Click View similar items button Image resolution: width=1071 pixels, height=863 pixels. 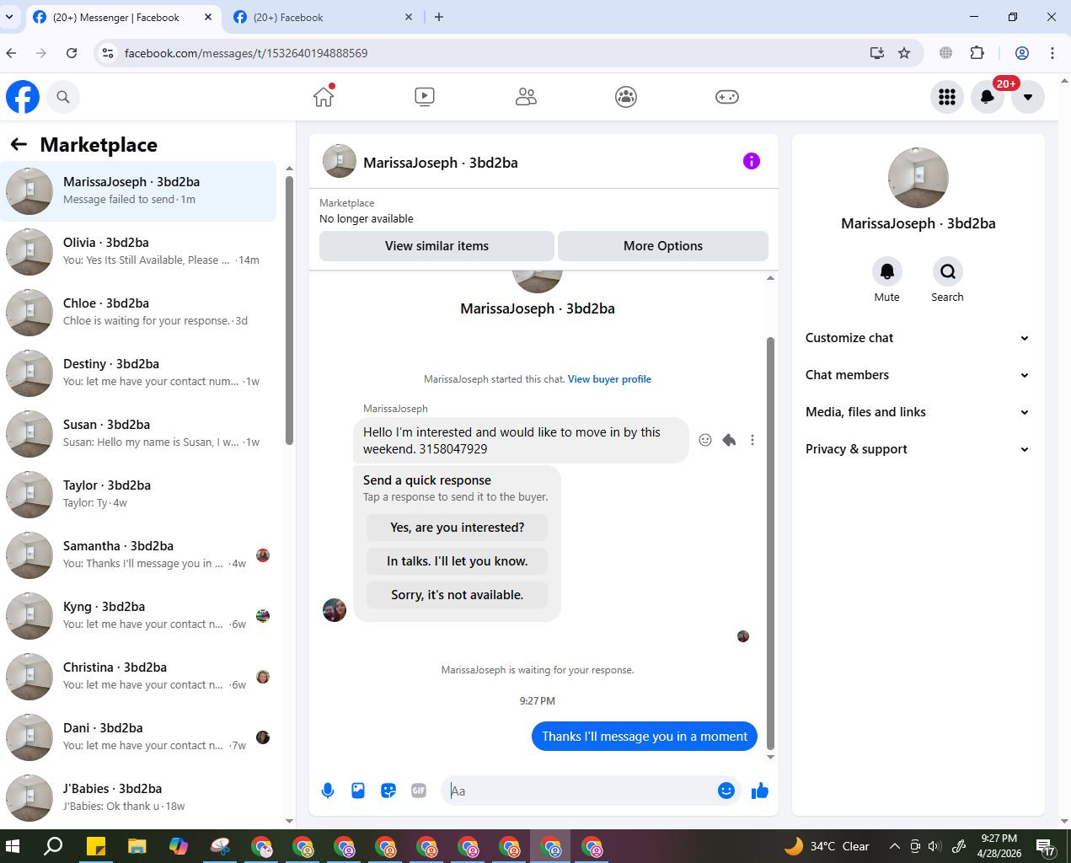click(x=436, y=246)
